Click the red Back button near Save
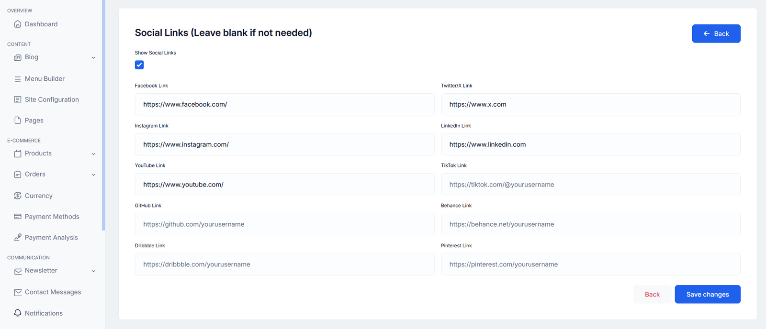This screenshot has width=766, height=329. click(x=652, y=294)
